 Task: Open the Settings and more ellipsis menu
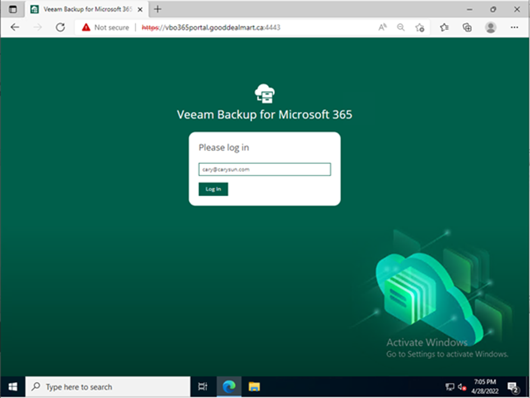[x=514, y=27]
